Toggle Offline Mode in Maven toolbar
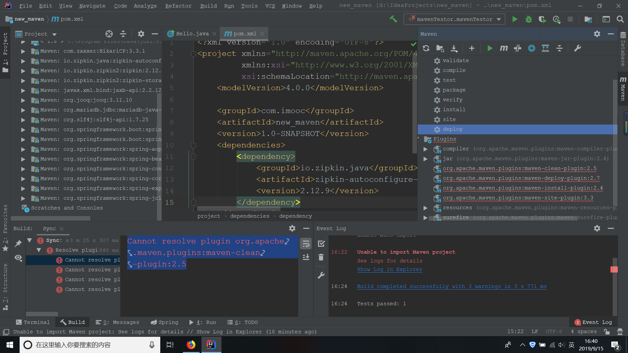628x353 pixels. [517, 48]
